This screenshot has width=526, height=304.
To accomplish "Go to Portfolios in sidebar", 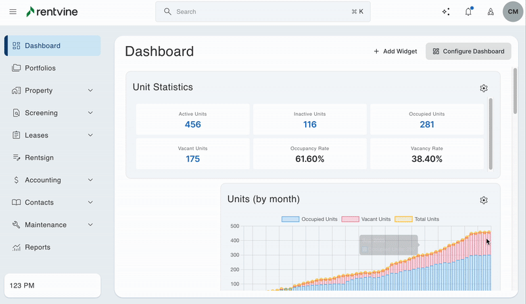I will 40,68.
